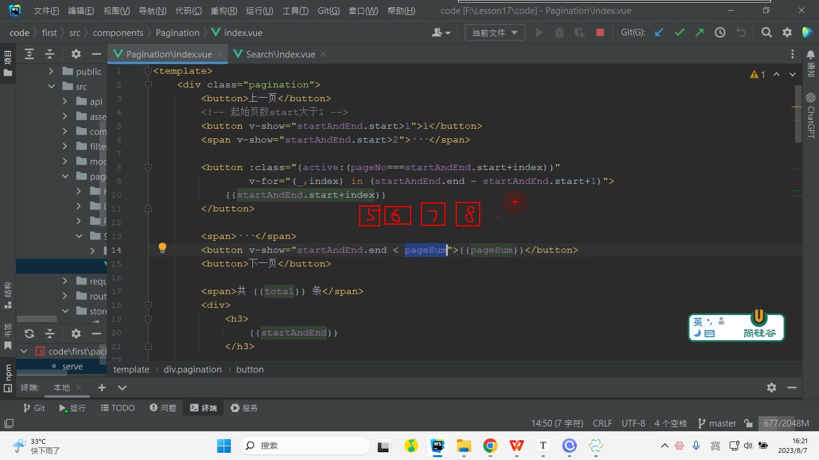Toggle the 项目 tool window stripe button
Viewport: 819px width, 460px height.
(x=8, y=63)
